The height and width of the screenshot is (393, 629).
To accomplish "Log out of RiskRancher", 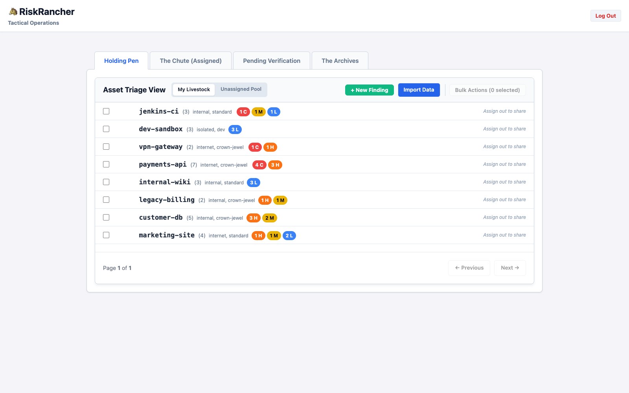I will [x=605, y=16].
